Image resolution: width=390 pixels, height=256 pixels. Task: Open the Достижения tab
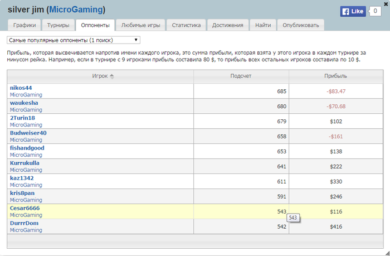tap(227, 25)
